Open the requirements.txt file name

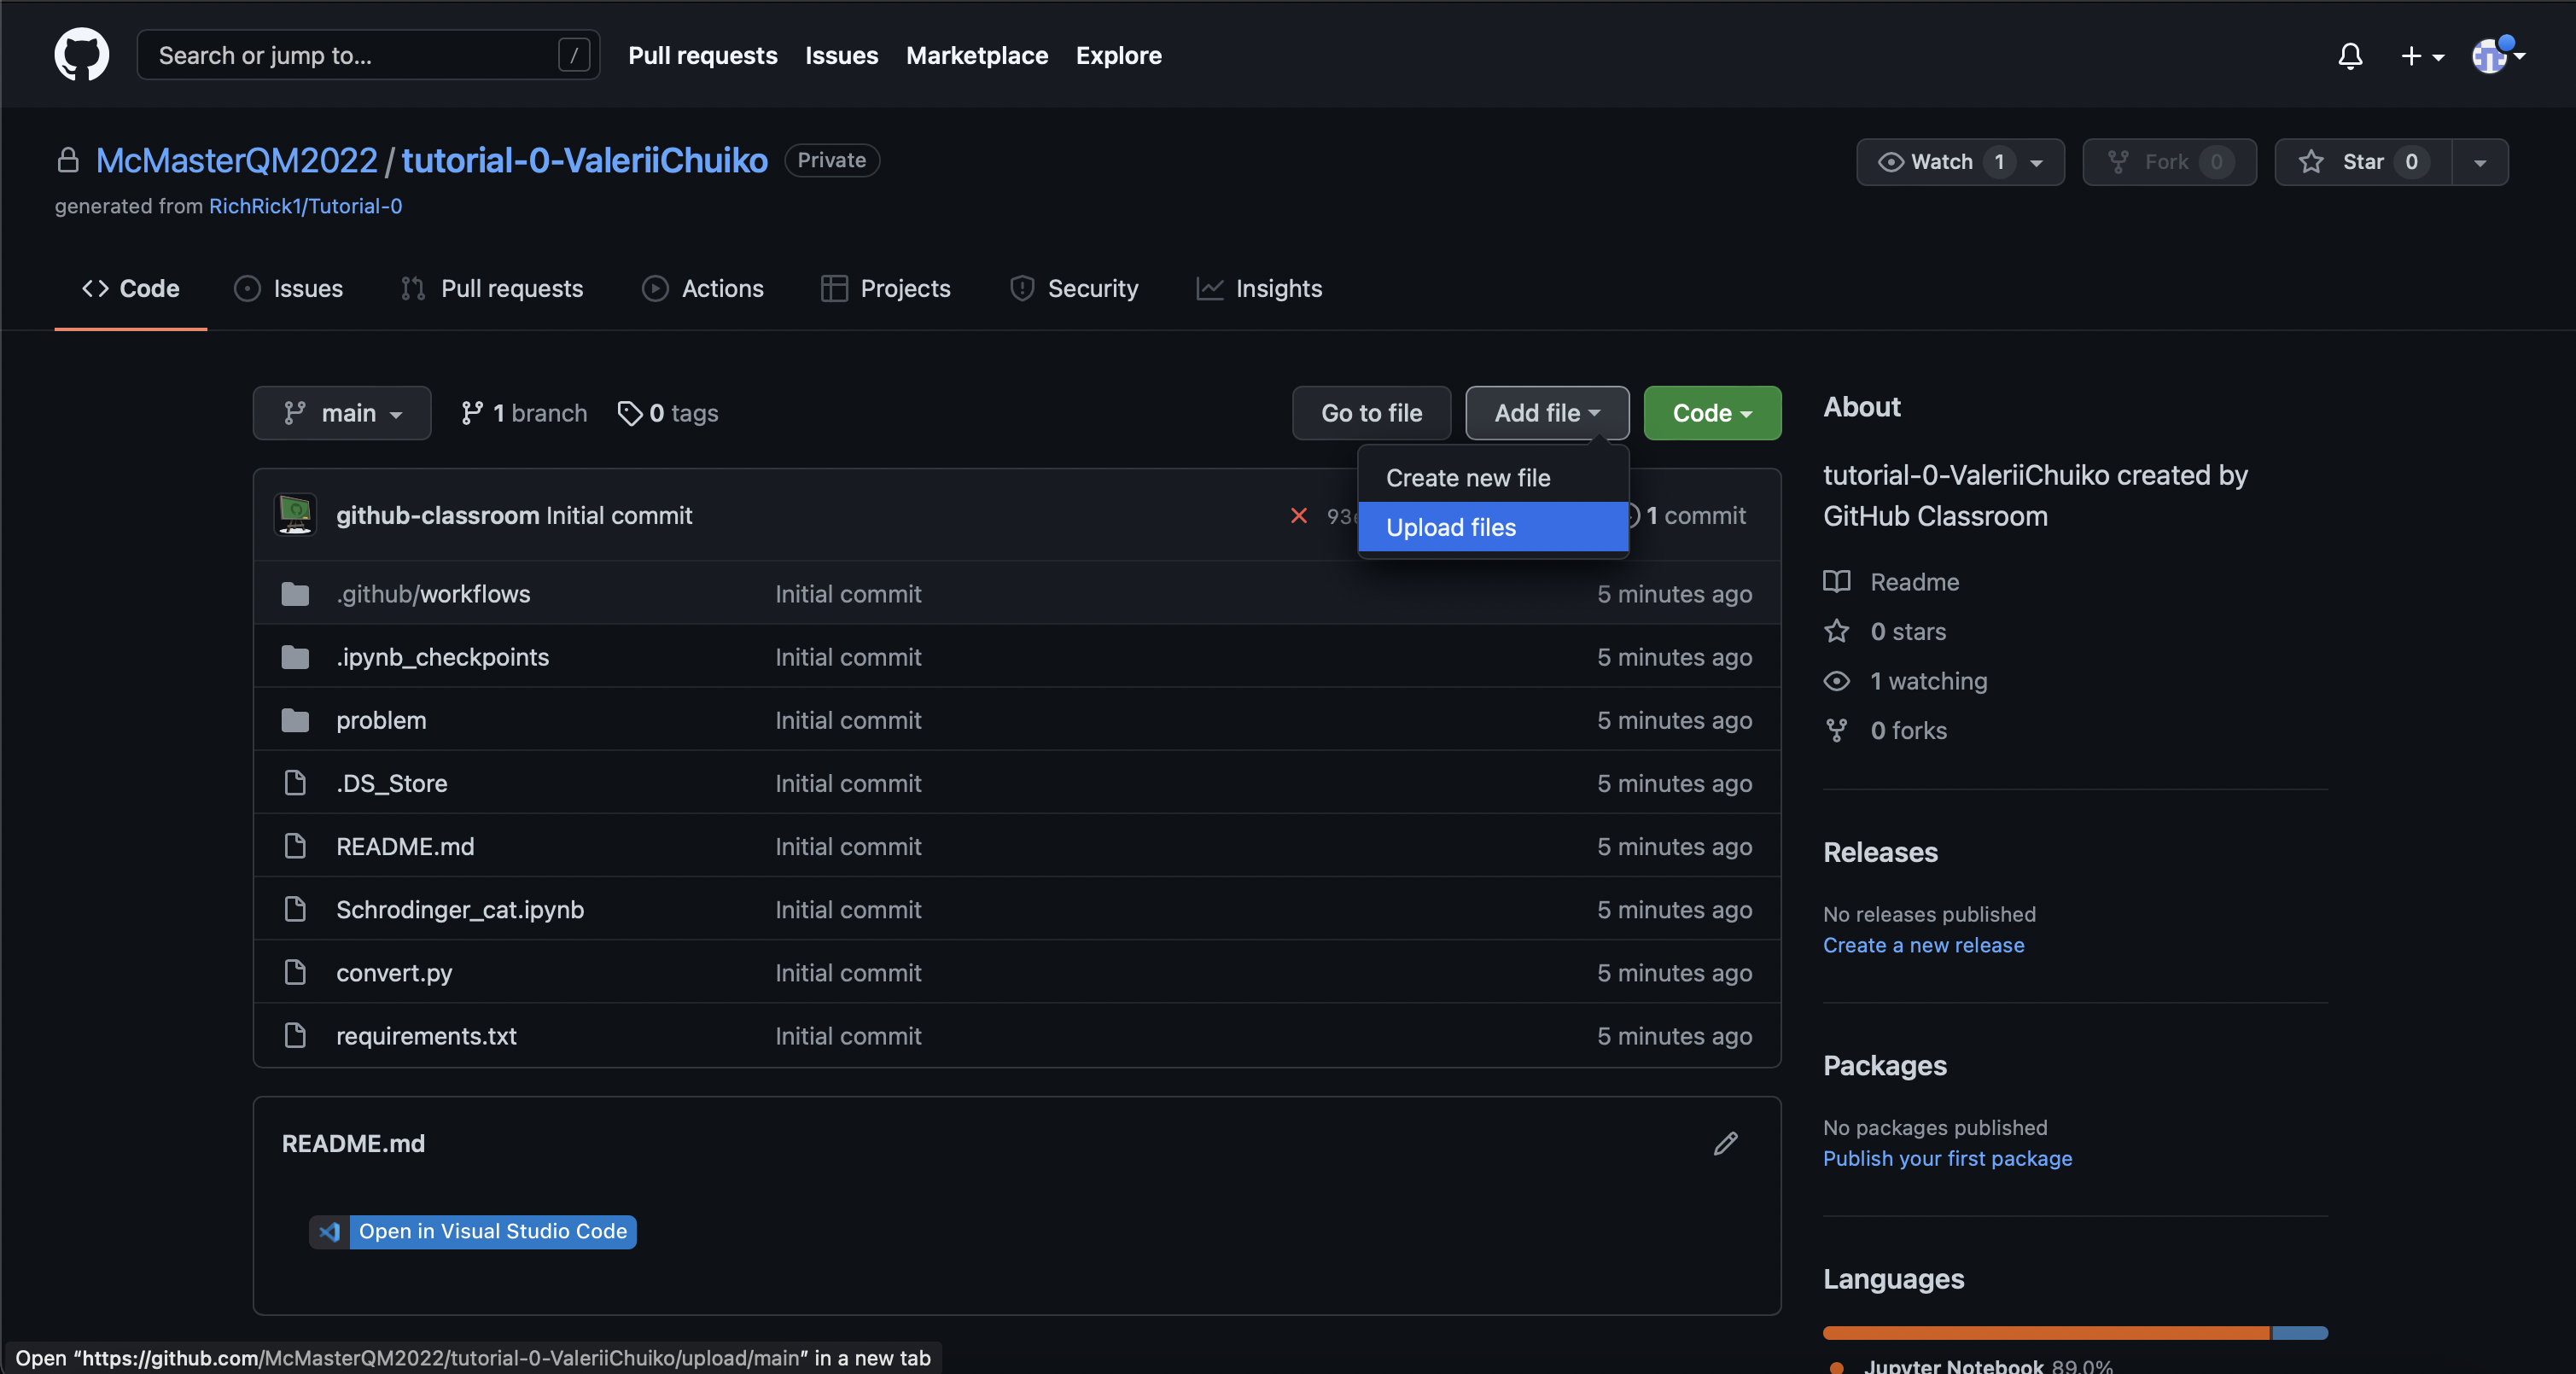coord(426,1036)
